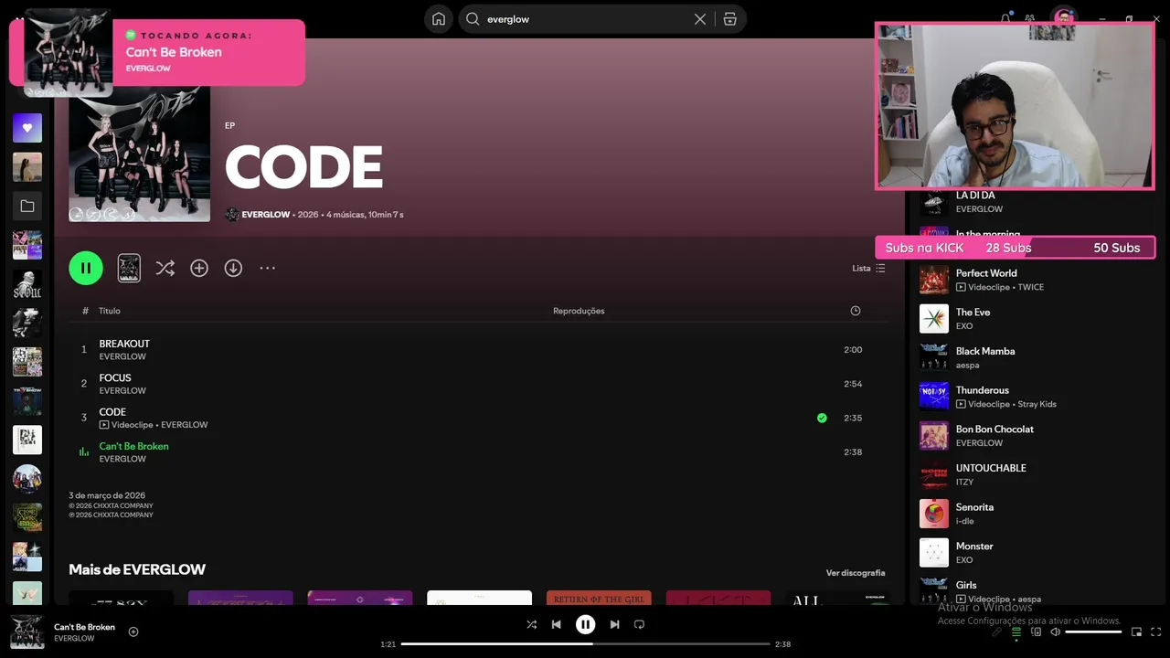The width and height of the screenshot is (1170, 658).
Task: Open the Browse icon beside search bar
Action: click(x=729, y=19)
